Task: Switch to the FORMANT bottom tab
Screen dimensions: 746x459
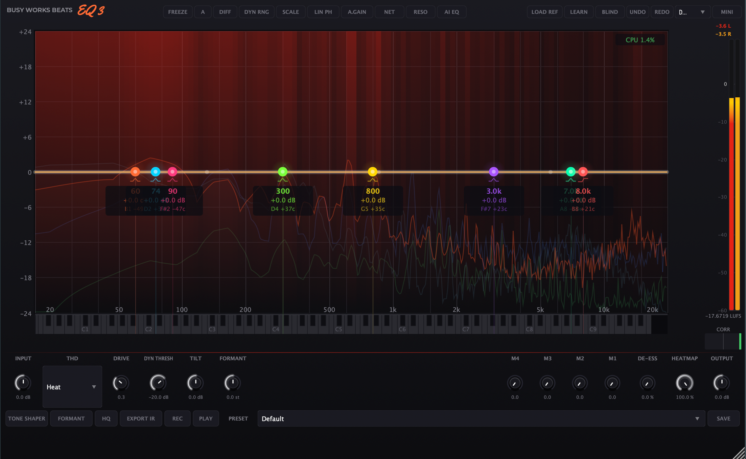Action: [71, 418]
